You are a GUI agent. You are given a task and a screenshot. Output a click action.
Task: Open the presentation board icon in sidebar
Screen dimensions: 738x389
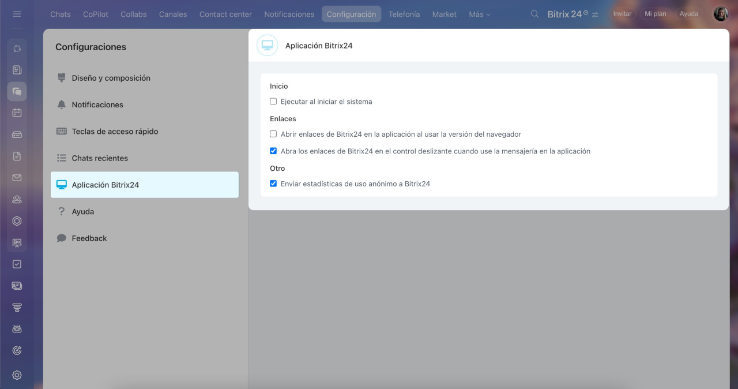17,243
